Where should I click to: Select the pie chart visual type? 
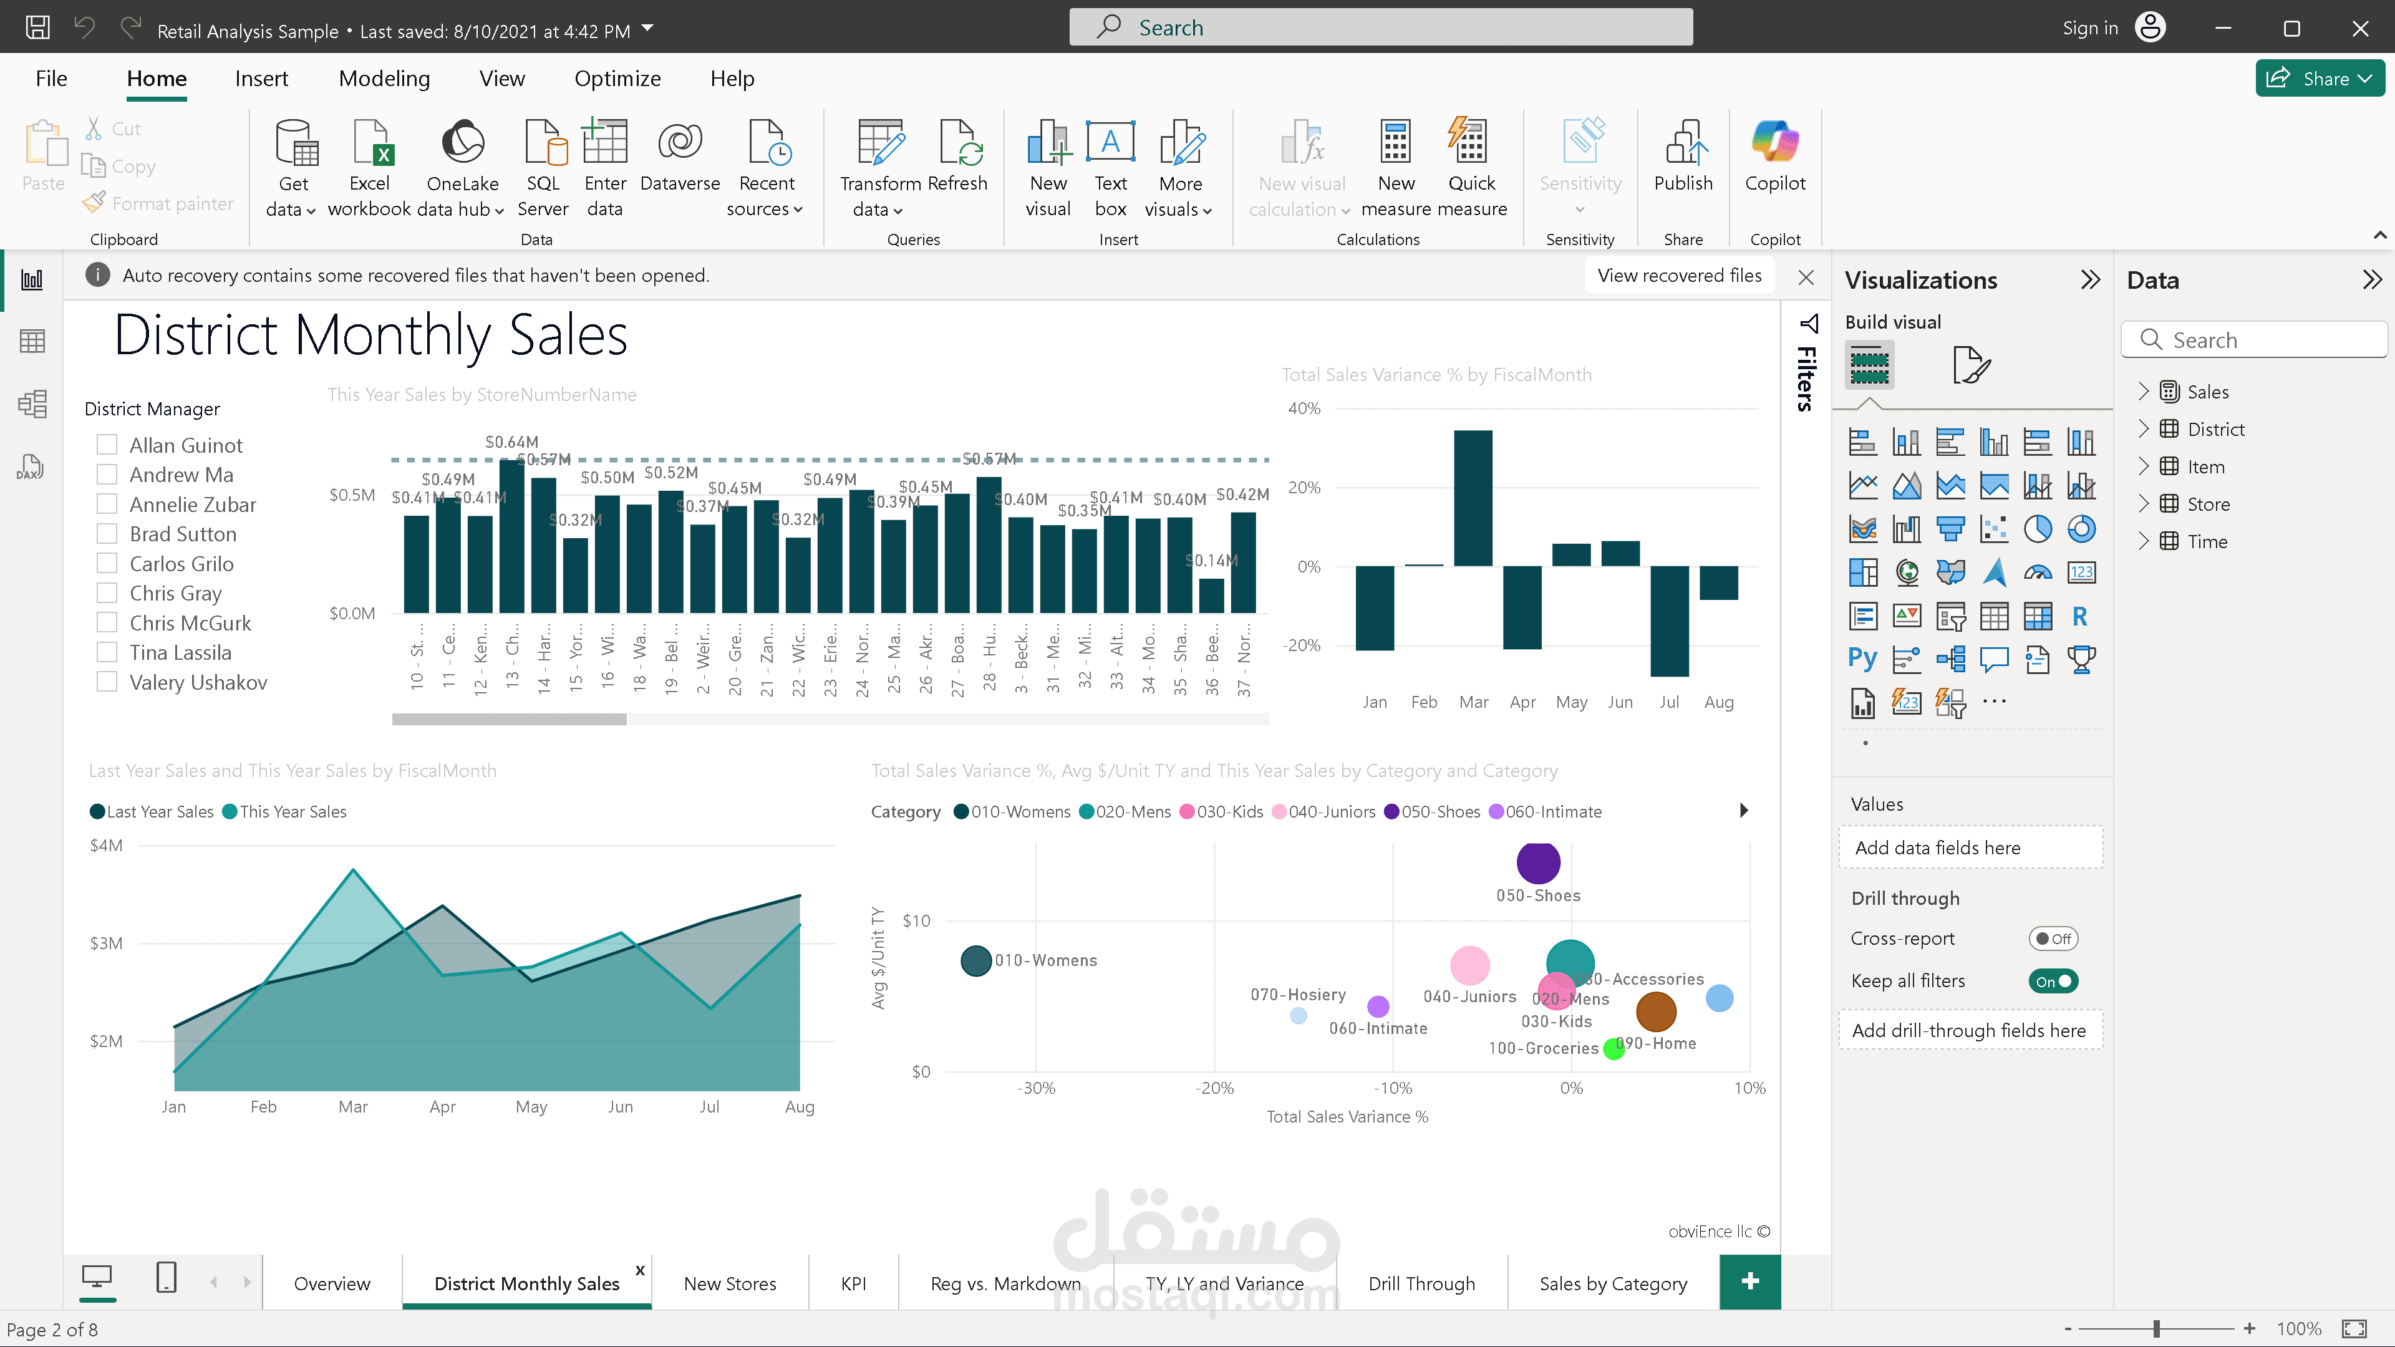click(x=2039, y=528)
